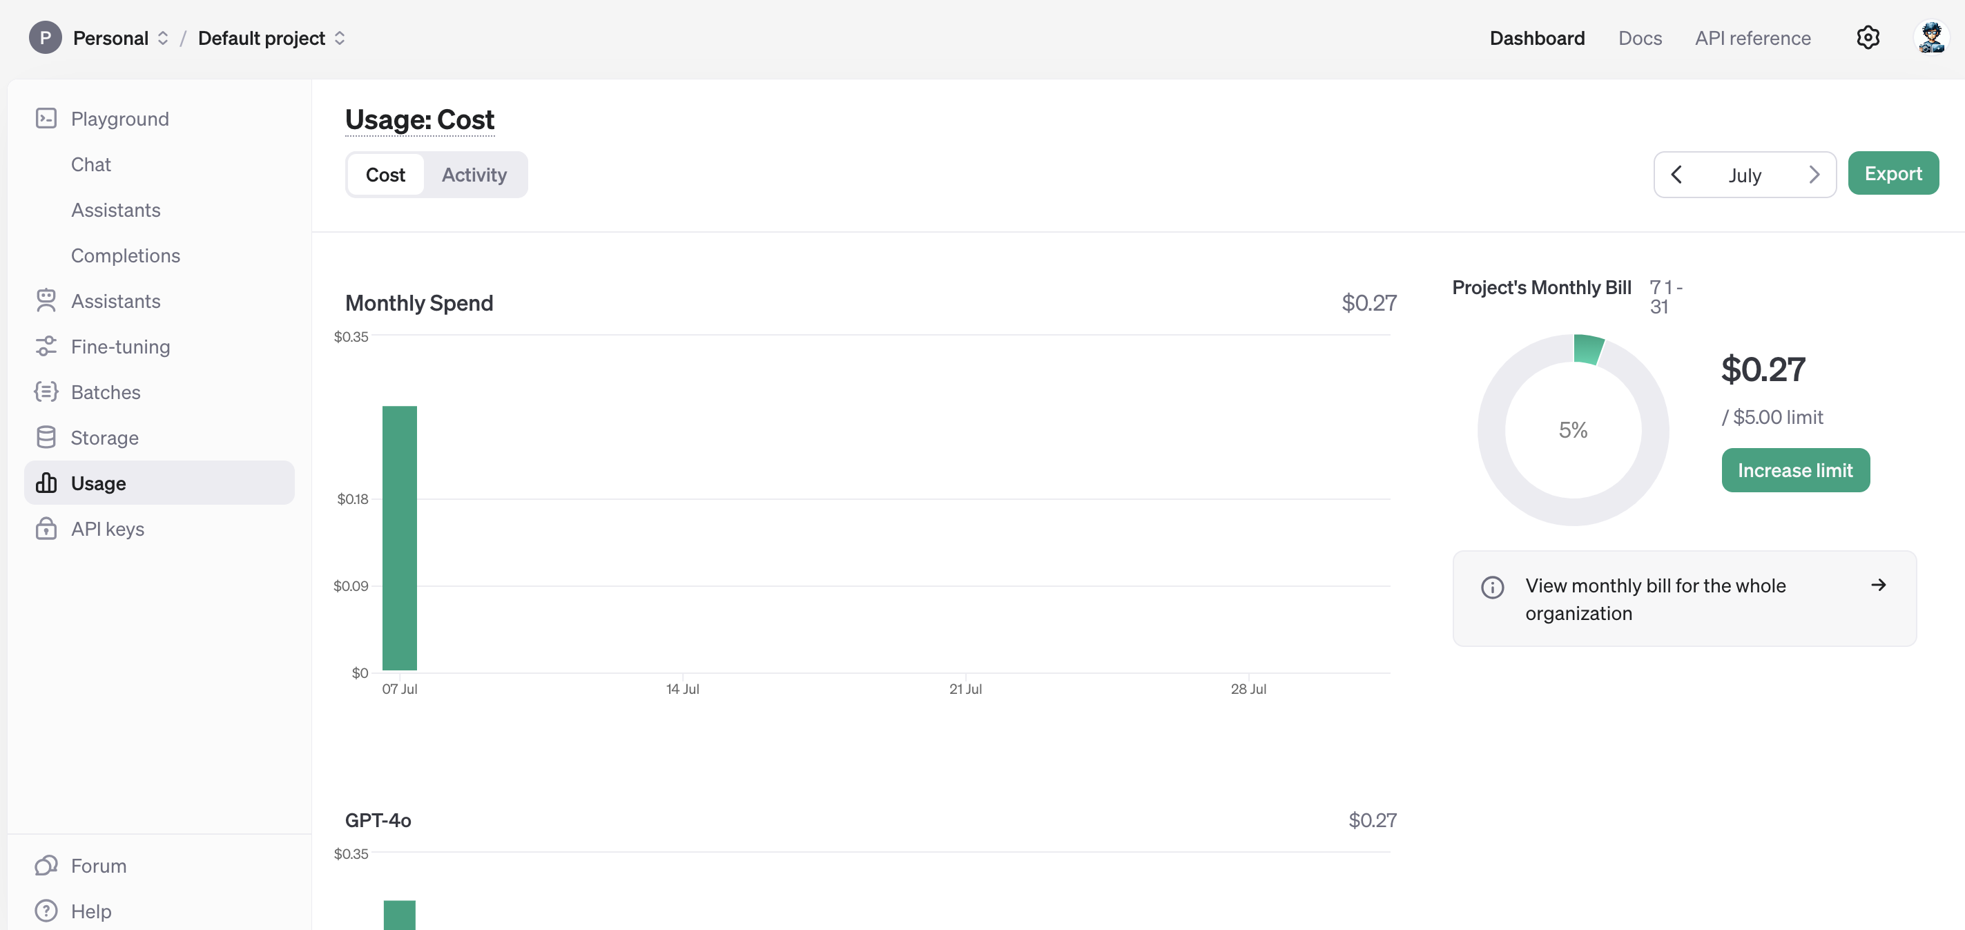Open Help via the question mark icon
Viewport: 1965px width, 930px height.
pos(46,911)
